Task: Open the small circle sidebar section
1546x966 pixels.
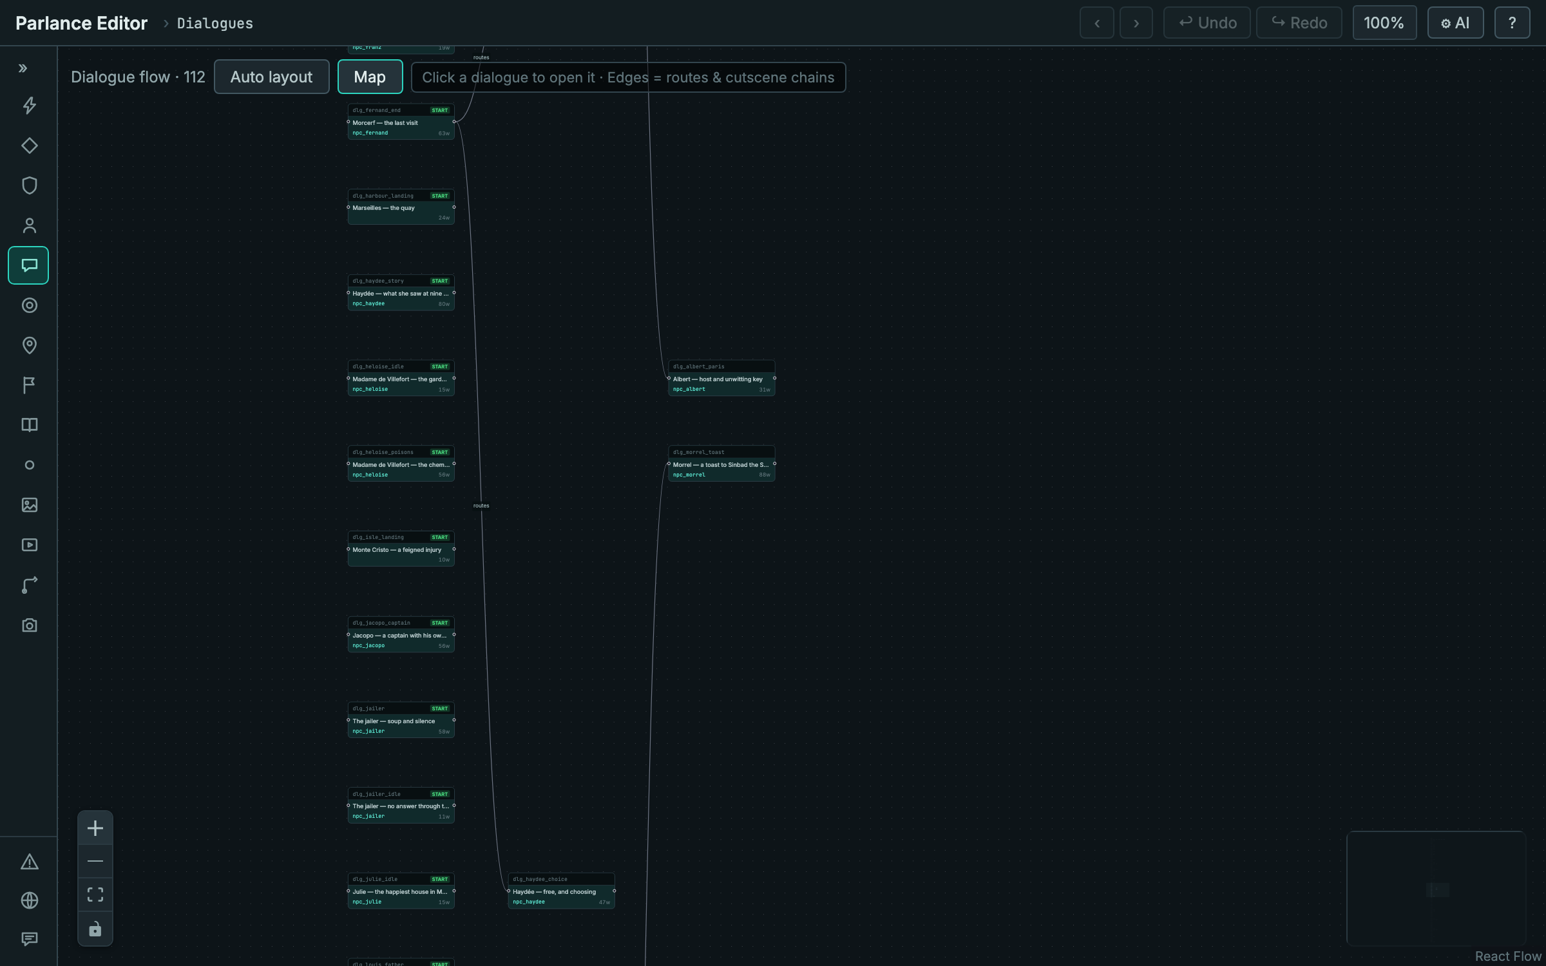Action: click(x=29, y=465)
